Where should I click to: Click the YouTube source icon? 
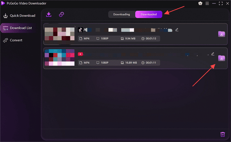click(80, 54)
